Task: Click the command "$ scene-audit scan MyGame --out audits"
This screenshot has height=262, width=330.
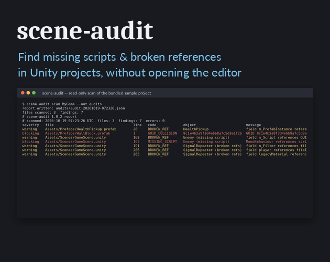Action: [x=62, y=104]
